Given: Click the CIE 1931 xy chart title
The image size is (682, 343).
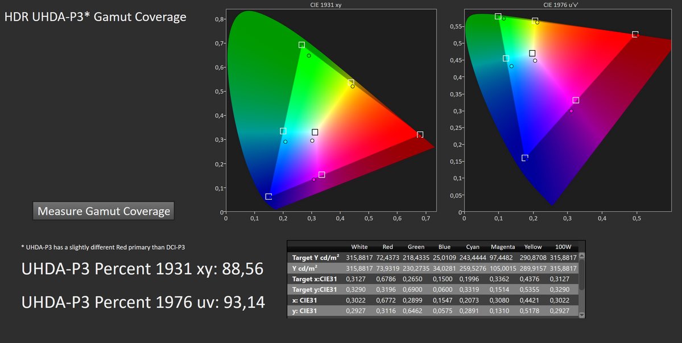Looking at the screenshot, I should [329, 5].
